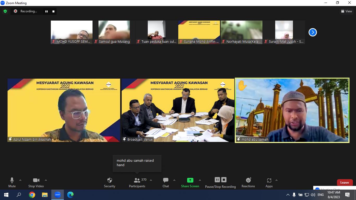356x200 pixels.
Task: Pause recording from top-left indicator
Action: point(46,11)
